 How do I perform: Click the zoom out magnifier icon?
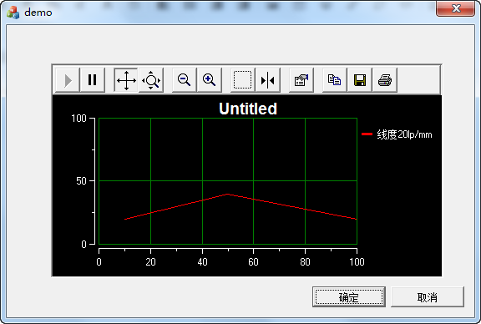pyautogui.click(x=185, y=80)
